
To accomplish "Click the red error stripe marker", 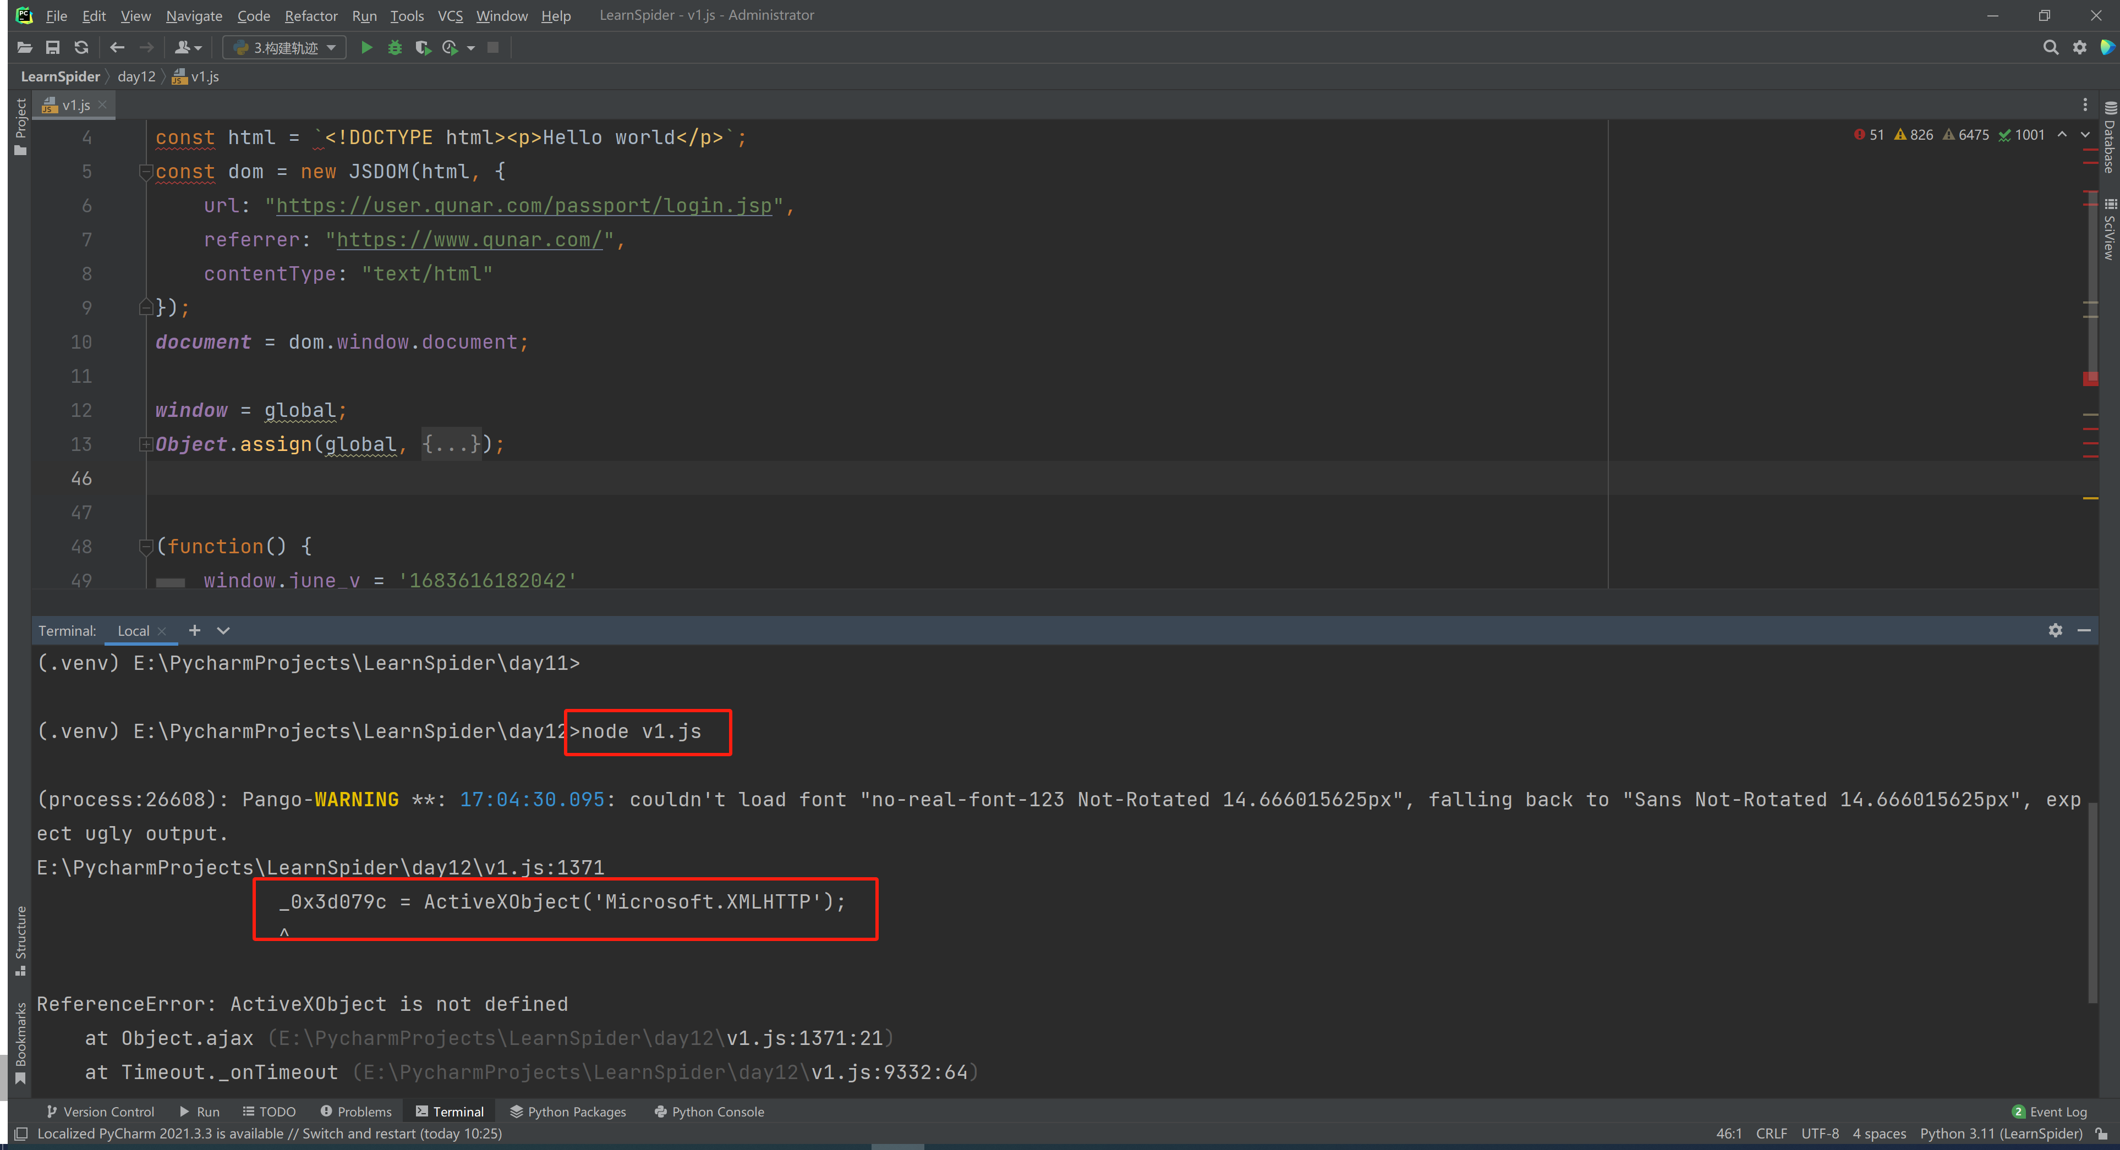I will pyautogui.click(x=2090, y=378).
